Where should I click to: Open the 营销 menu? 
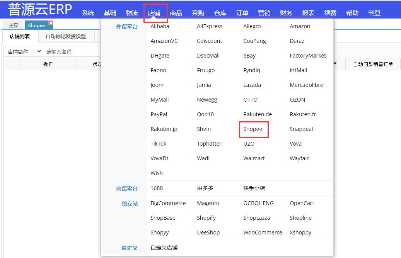264,13
